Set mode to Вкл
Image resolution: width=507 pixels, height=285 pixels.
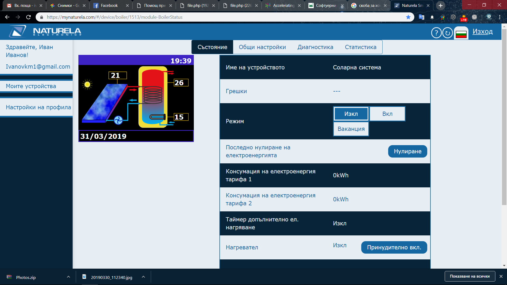(x=387, y=114)
